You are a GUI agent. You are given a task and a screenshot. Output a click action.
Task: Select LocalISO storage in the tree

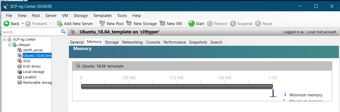pos(30,77)
